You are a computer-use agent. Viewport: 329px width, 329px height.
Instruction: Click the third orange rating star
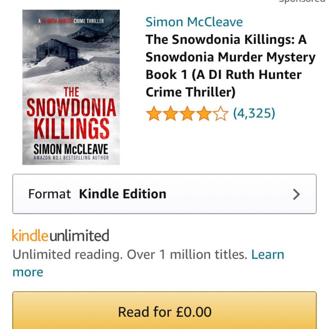coord(187,114)
